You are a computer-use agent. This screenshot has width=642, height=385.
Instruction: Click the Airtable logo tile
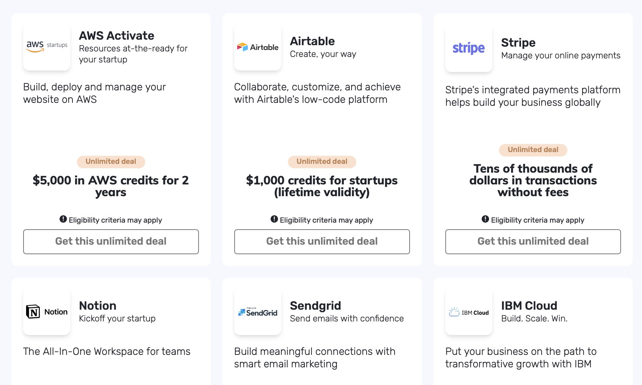pyautogui.click(x=258, y=47)
